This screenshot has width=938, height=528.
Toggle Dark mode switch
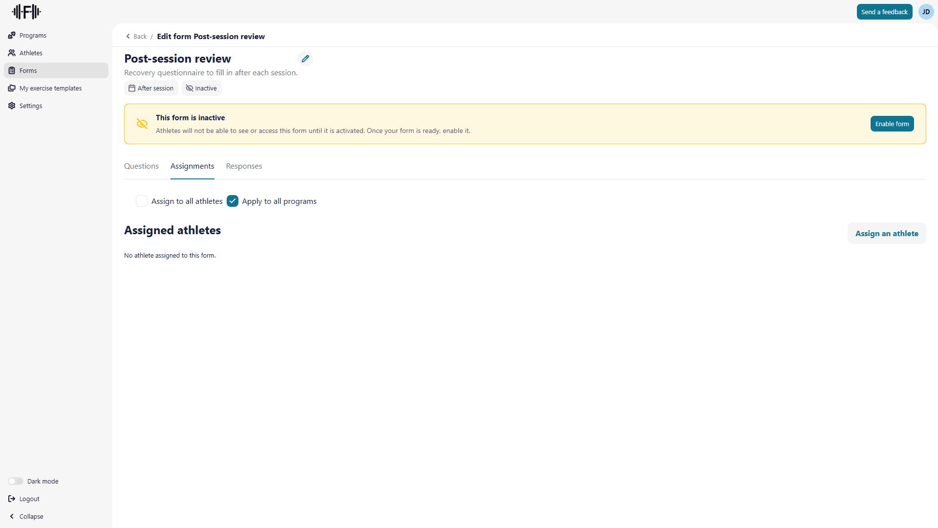point(15,481)
